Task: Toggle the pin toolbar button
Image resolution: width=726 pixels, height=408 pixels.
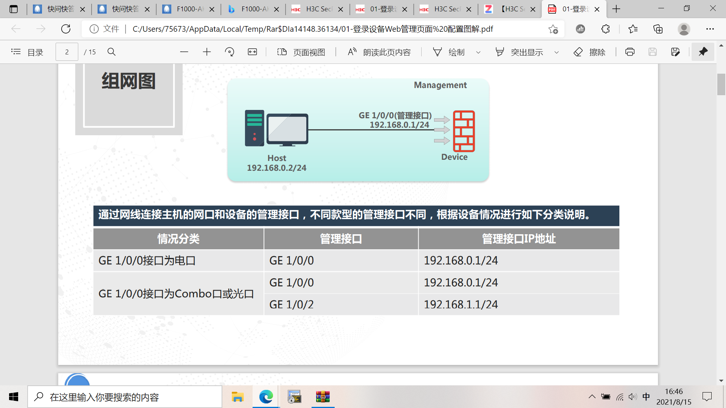Action: (703, 52)
